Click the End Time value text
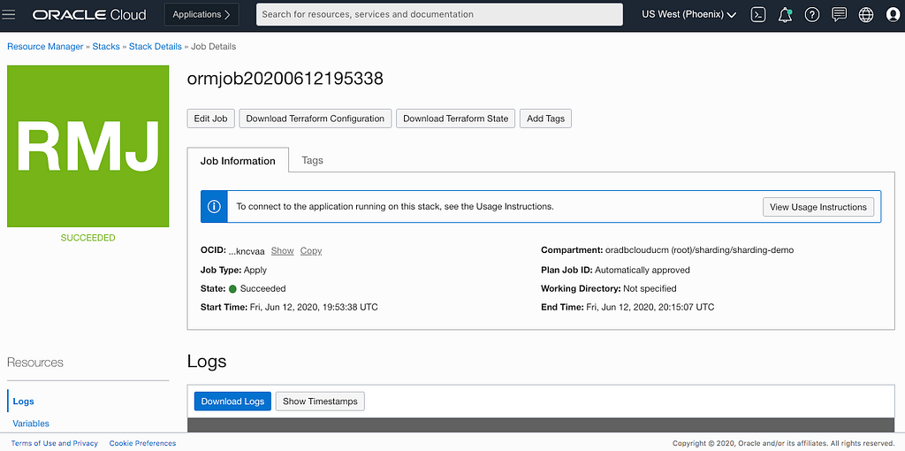 pos(650,307)
